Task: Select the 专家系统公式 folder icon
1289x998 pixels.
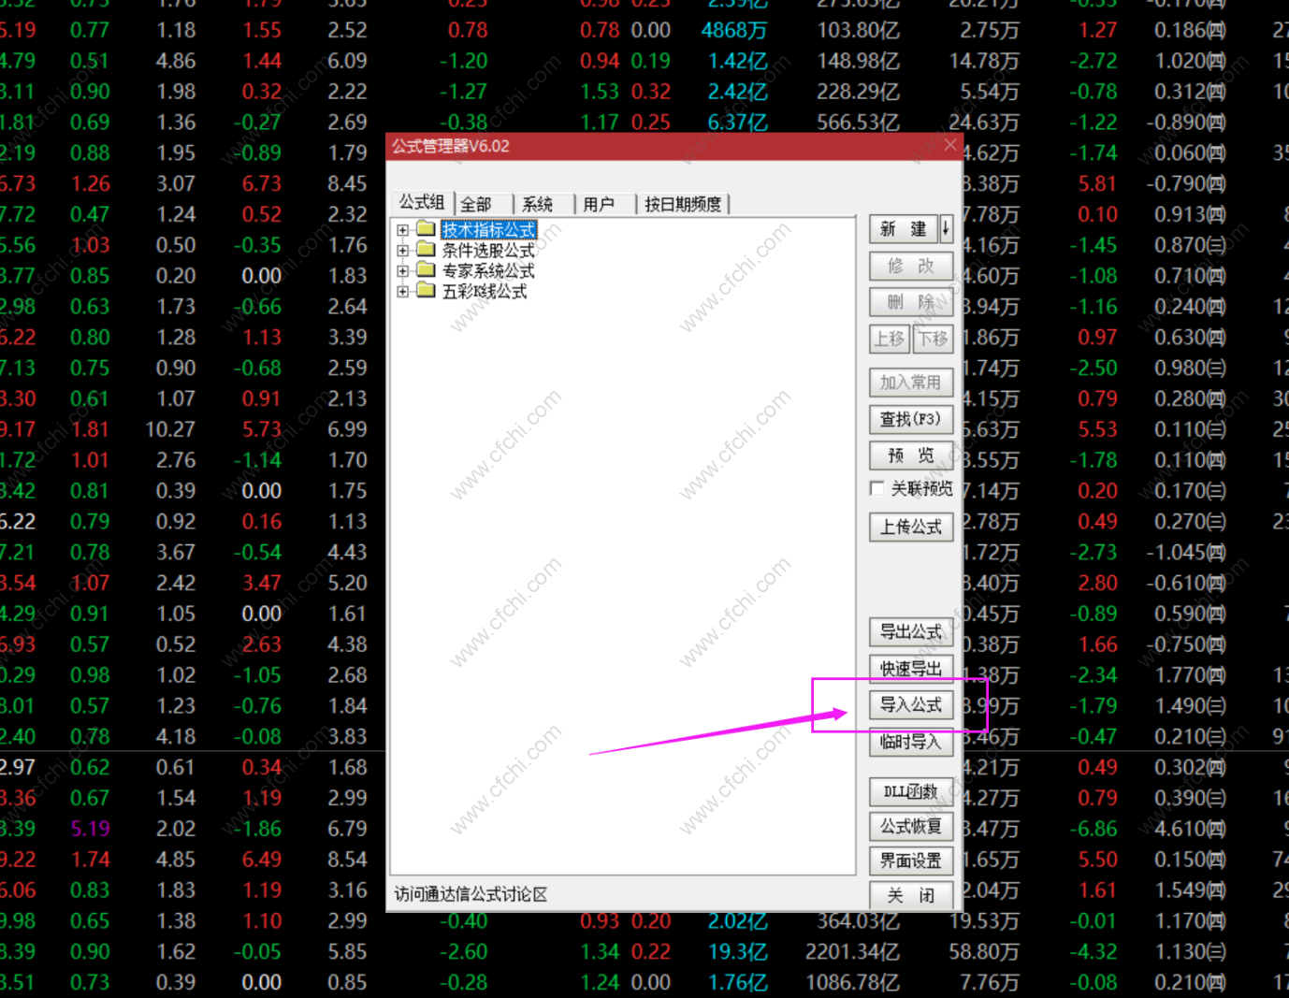Action: tap(427, 270)
